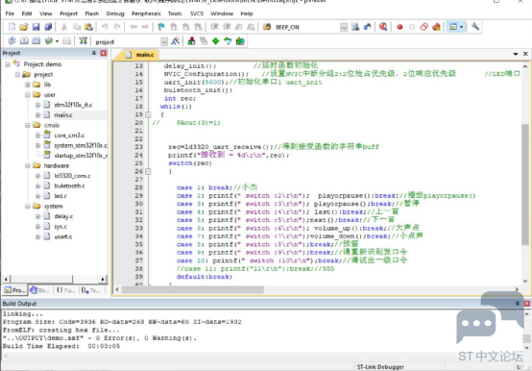Open the target selection dropdown for 'project'
Viewport: 532px width, 371px height.
(164, 41)
